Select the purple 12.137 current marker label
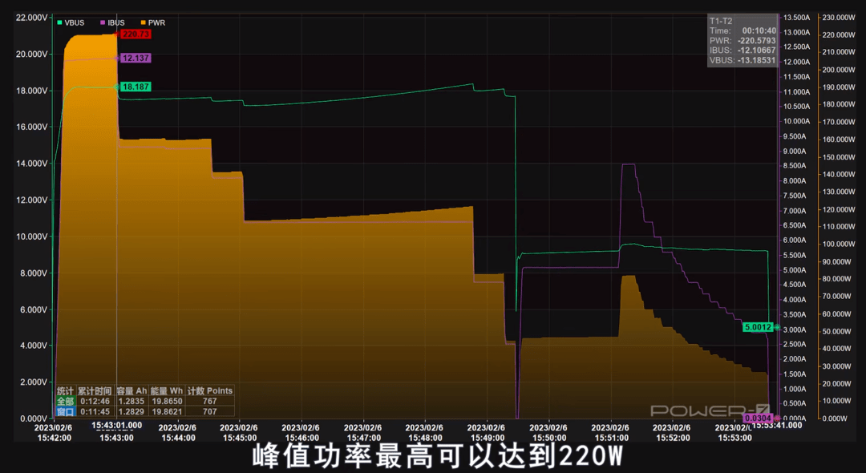The height and width of the screenshot is (473, 866). click(136, 58)
